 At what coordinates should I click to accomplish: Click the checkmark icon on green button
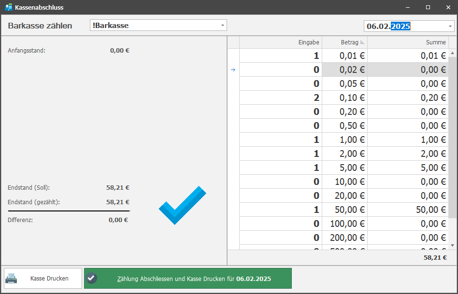tap(92, 278)
